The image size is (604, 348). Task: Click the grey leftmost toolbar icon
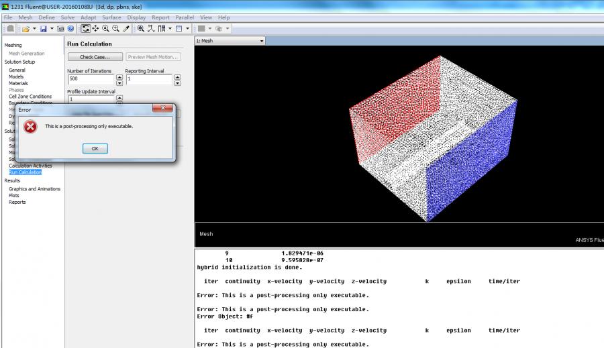click(x=10, y=28)
